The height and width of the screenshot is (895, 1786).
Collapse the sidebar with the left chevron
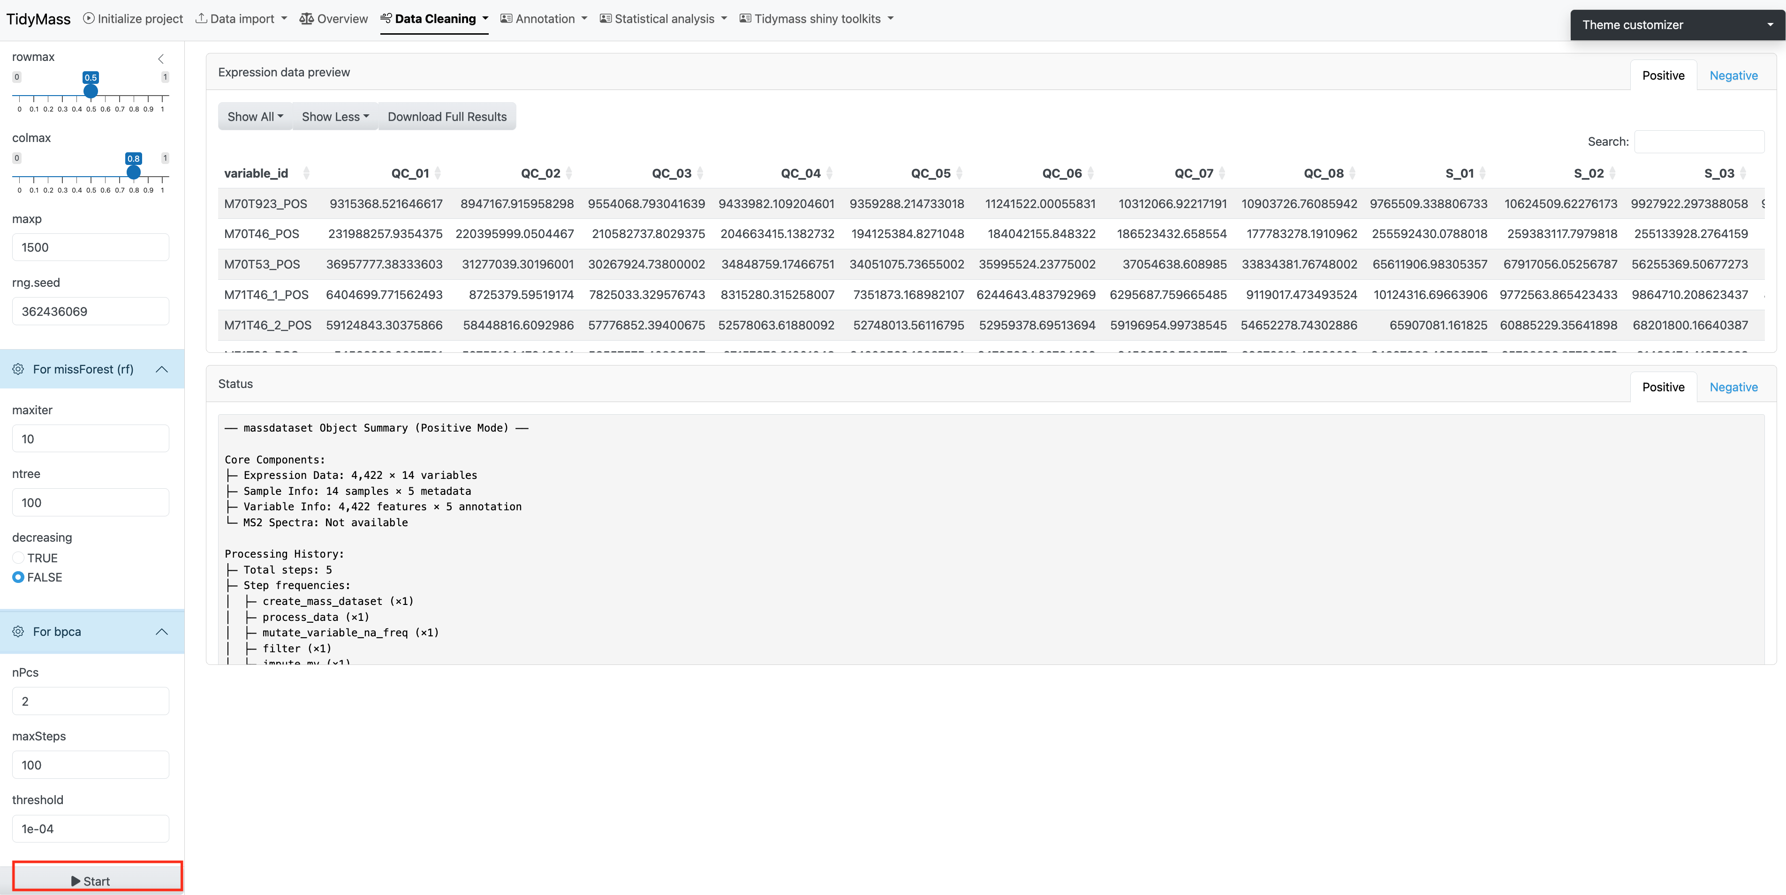[x=161, y=59]
